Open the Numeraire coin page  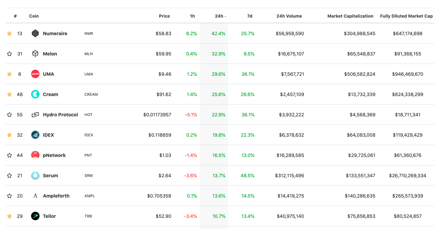55,33
